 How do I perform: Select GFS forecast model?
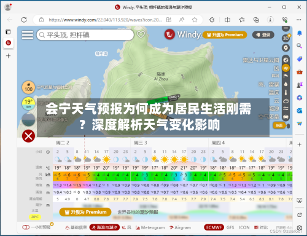(230, 227)
